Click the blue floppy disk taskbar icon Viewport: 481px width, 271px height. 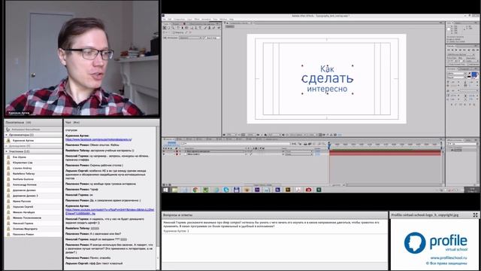pyautogui.click(x=237, y=190)
